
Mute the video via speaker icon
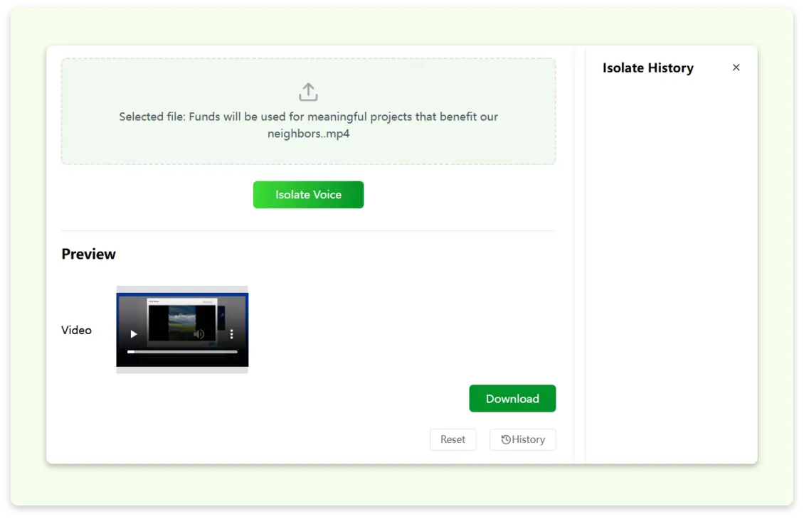[199, 334]
